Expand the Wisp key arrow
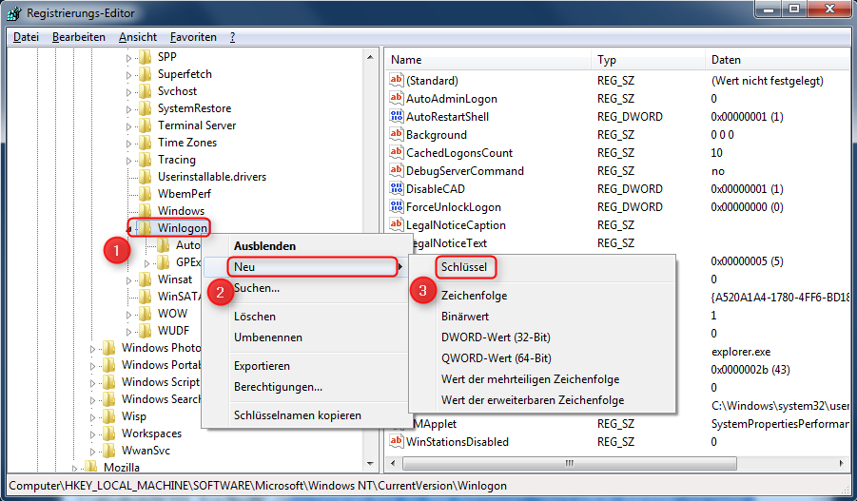The image size is (857, 501). pos(93,416)
